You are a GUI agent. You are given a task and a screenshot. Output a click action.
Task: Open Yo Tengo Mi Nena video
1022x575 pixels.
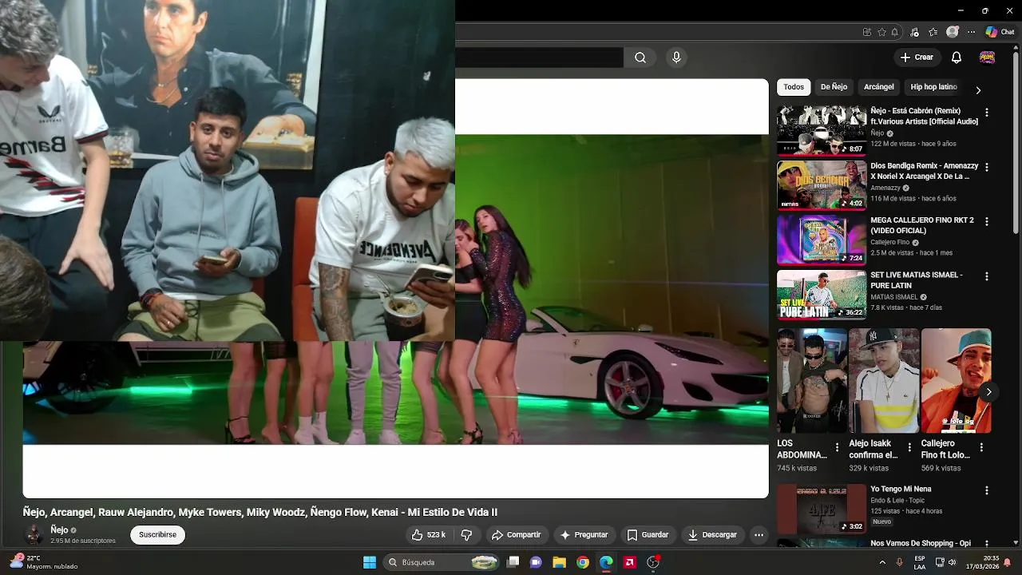click(822, 509)
